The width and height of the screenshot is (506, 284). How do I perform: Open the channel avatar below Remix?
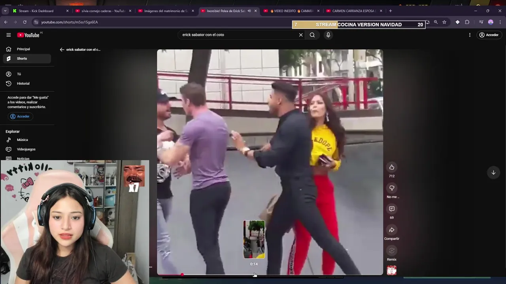pyautogui.click(x=392, y=270)
